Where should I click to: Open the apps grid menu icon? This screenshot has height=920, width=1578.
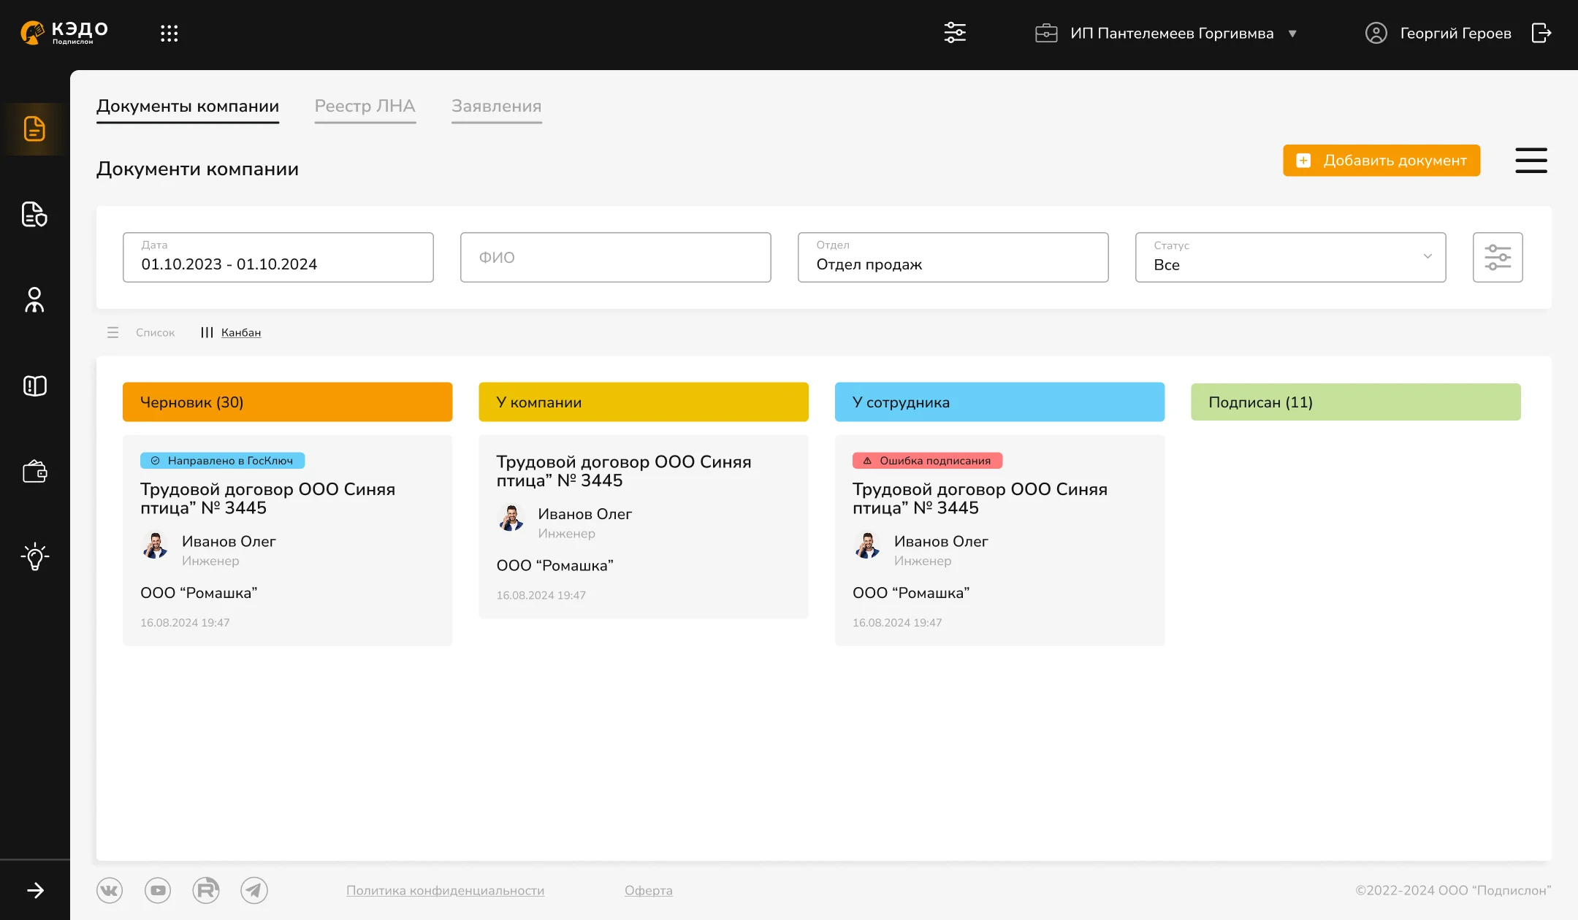click(x=169, y=33)
